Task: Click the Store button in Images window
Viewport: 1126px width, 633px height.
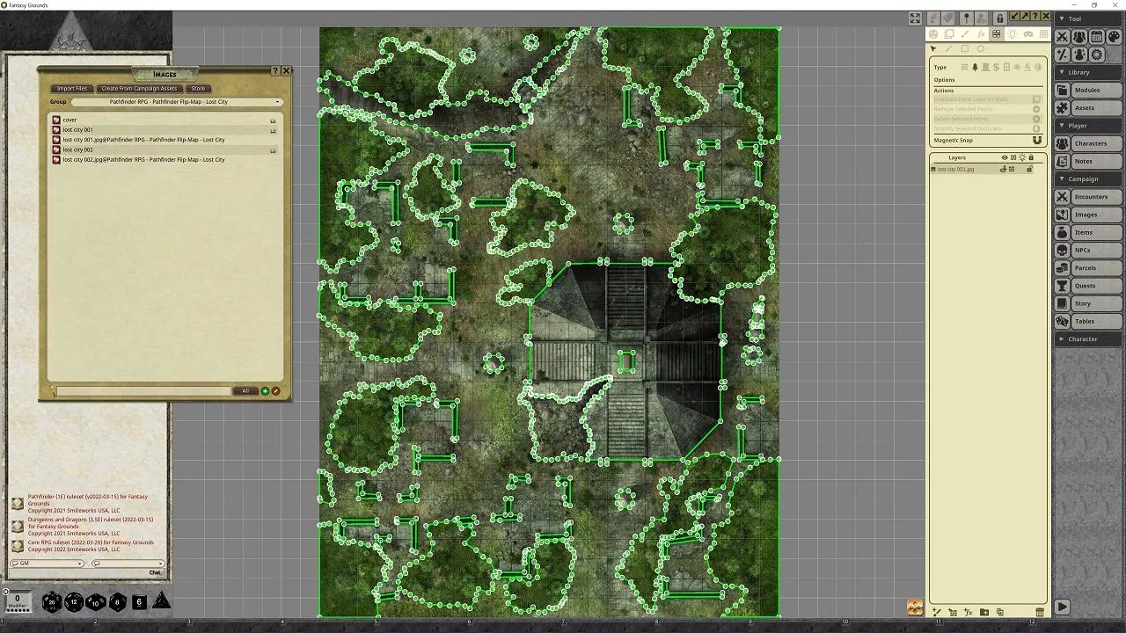Action: (198, 89)
